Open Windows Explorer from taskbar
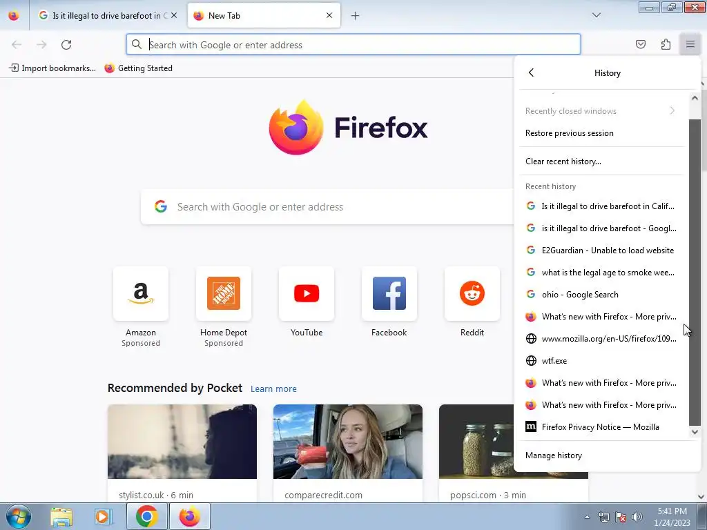 pos(61,516)
